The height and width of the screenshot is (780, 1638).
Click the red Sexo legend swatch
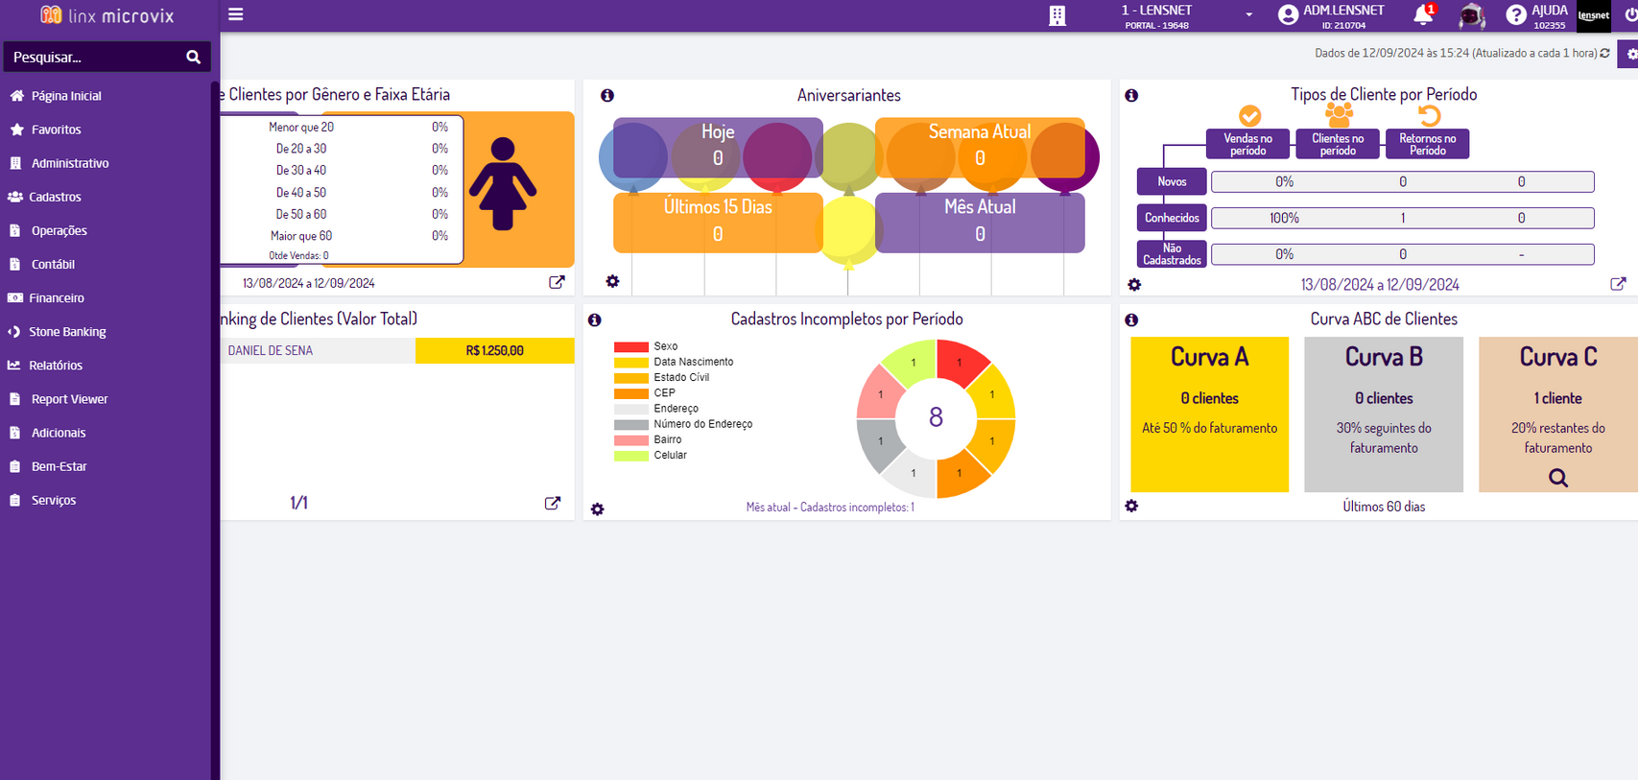[630, 346]
